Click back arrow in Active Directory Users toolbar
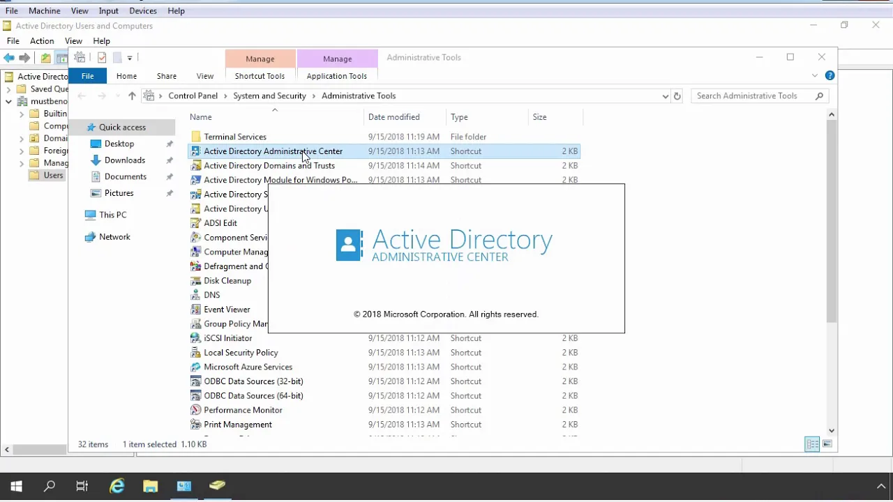893x502 pixels. [8, 58]
